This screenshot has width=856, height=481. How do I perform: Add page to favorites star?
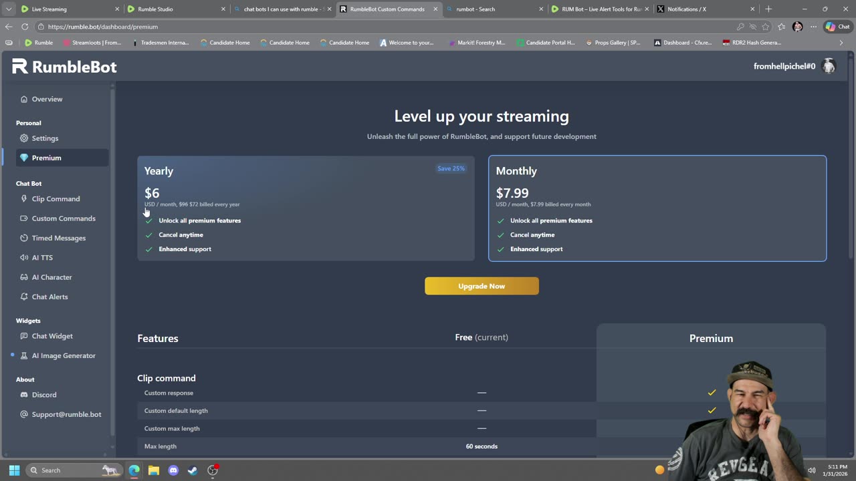tap(766, 27)
